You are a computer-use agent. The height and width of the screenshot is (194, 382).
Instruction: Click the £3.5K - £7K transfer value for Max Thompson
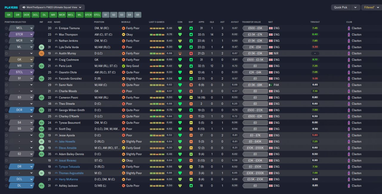pos(255,35)
